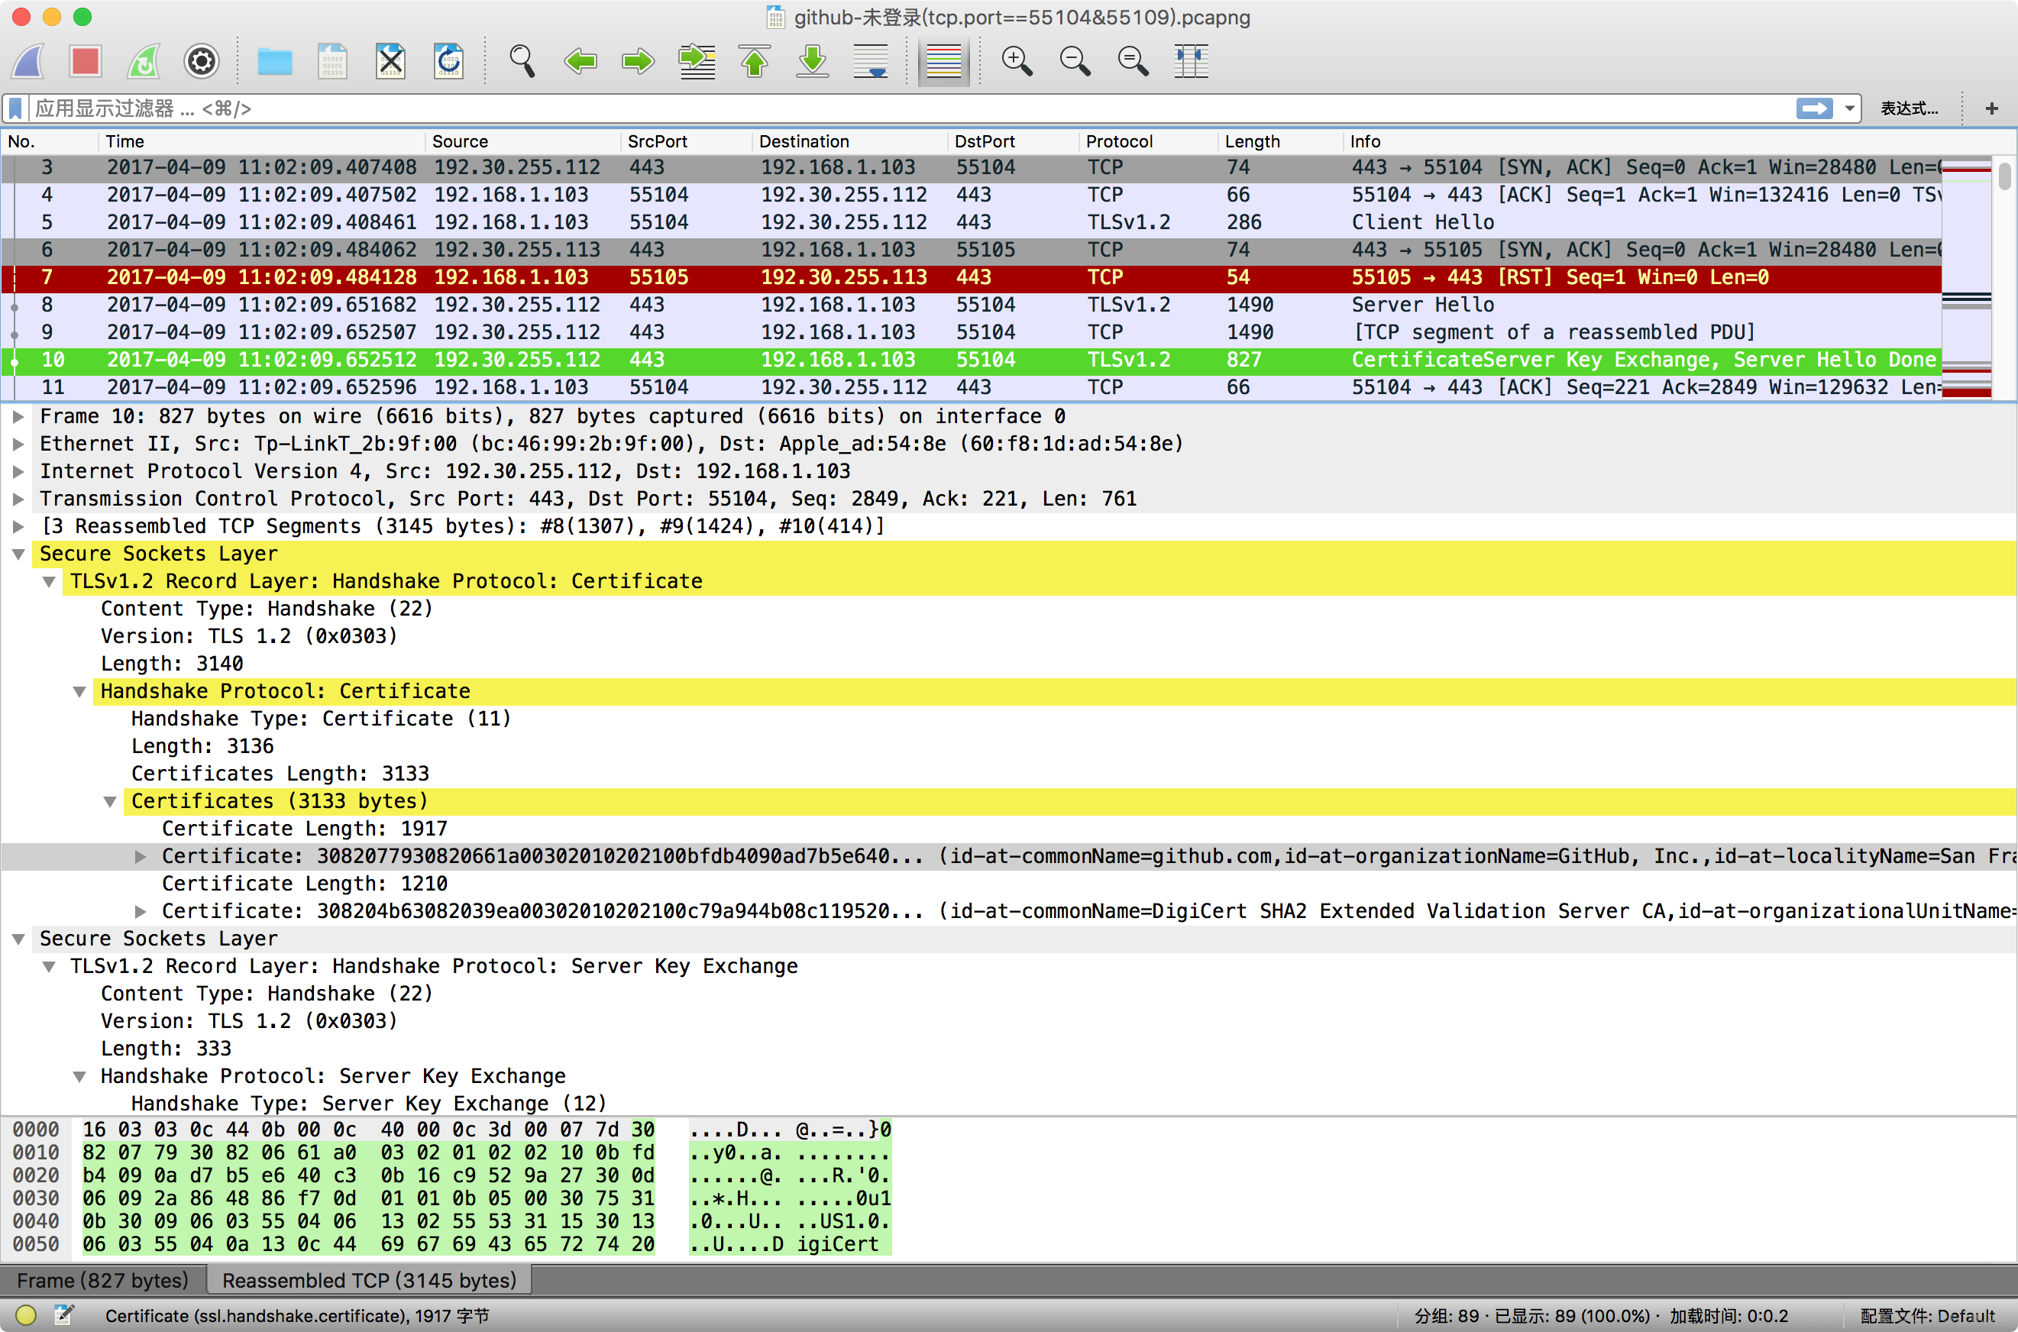Open the 表达式 expression builder

tap(1909, 108)
